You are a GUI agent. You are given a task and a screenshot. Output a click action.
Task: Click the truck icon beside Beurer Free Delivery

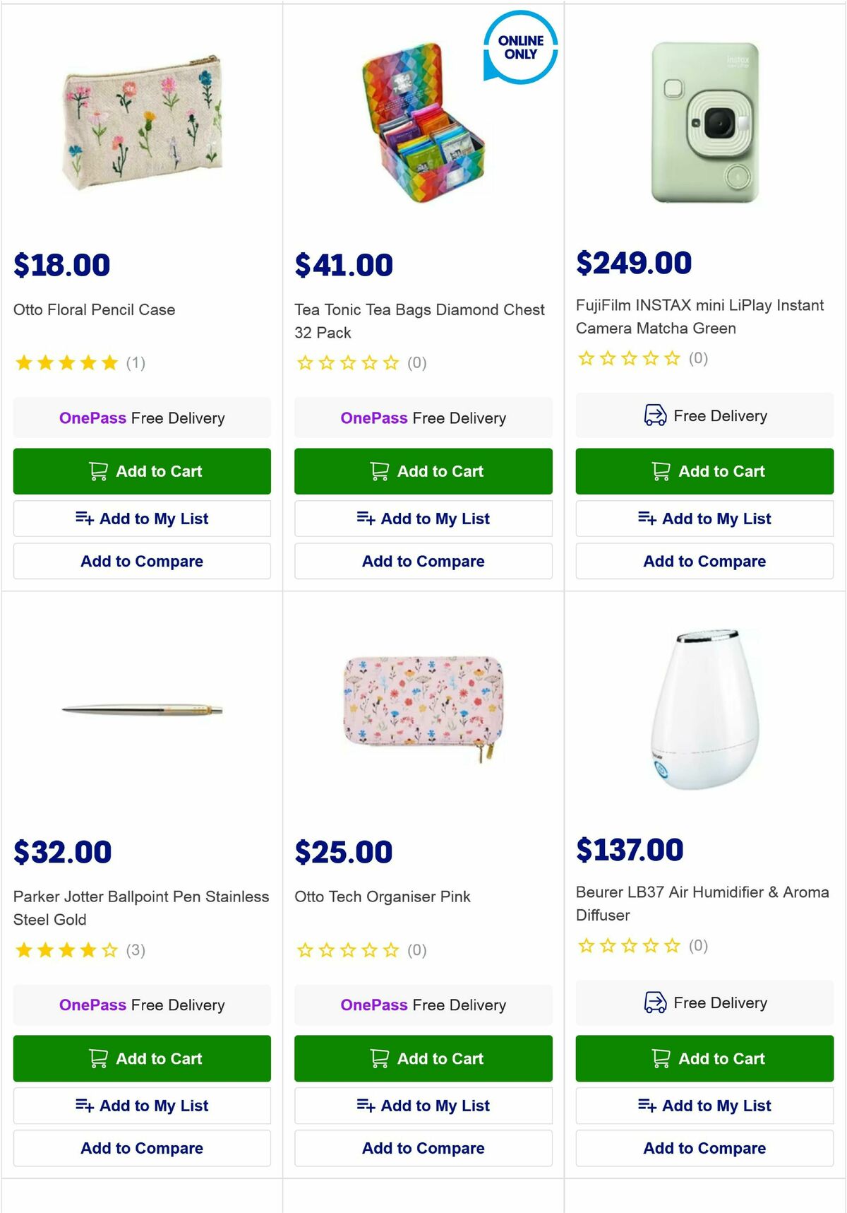(655, 1002)
